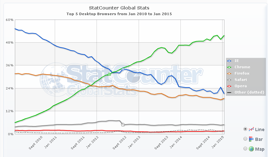270x157 pixels.
Task: Select the Map view radio button
Action: click(245, 149)
